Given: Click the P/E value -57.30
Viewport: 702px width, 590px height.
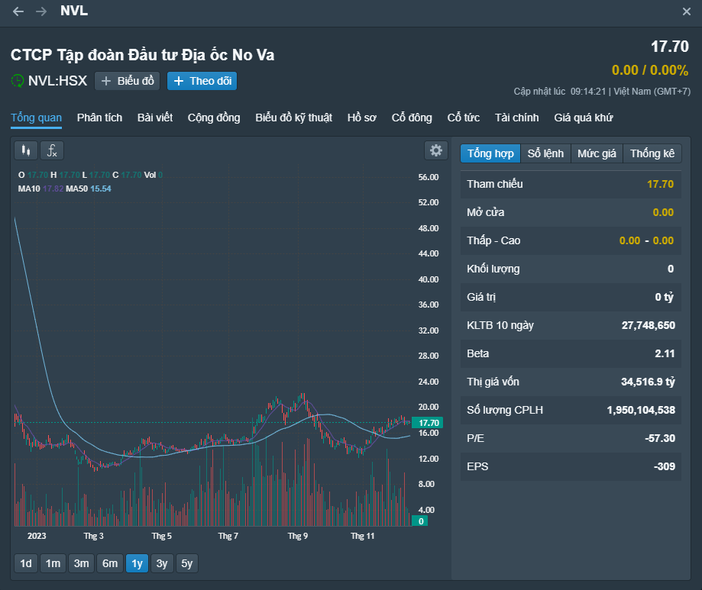Looking at the screenshot, I should click(x=660, y=438).
